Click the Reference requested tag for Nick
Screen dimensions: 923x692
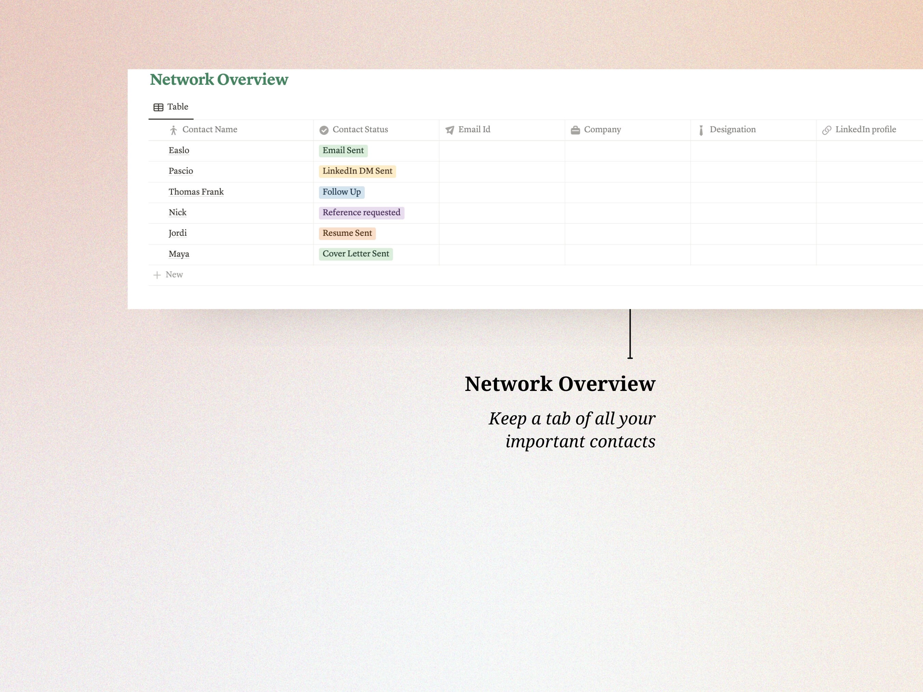(361, 213)
